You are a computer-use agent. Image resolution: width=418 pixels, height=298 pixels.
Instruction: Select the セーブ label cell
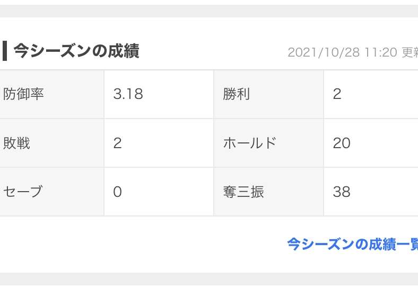[51, 192]
